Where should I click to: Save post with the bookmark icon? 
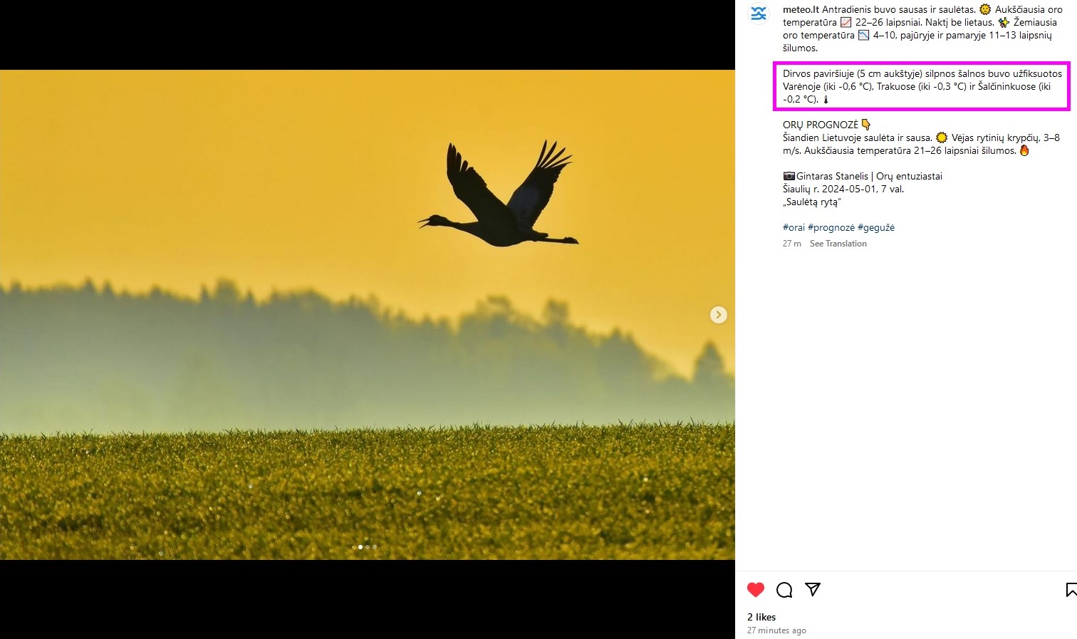click(1071, 589)
